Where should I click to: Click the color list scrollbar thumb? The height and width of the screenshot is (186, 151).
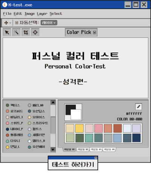click(x=53, y=125)
